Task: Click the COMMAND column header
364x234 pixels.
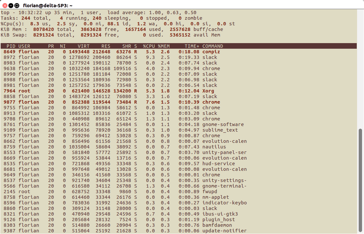Action: pos(213,46)
